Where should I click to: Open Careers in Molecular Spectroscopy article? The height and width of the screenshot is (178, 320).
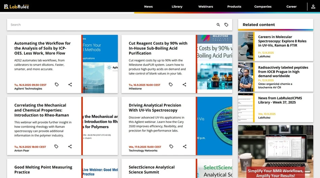[282, 41]
